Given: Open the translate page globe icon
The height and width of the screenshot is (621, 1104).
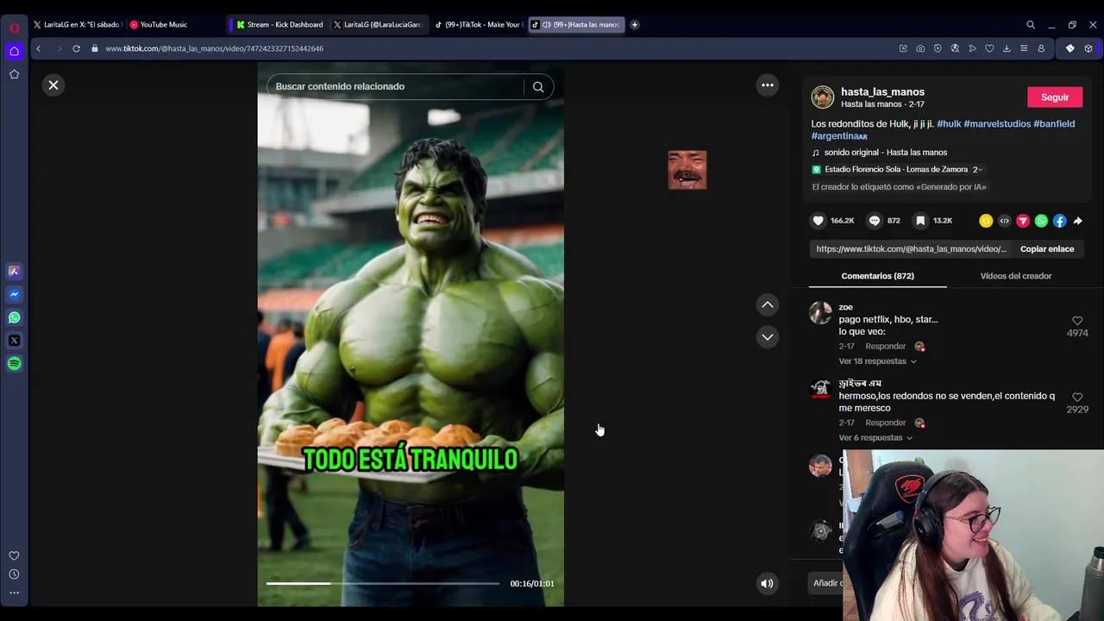Looking at the screenshot, I should coord(955,49).
